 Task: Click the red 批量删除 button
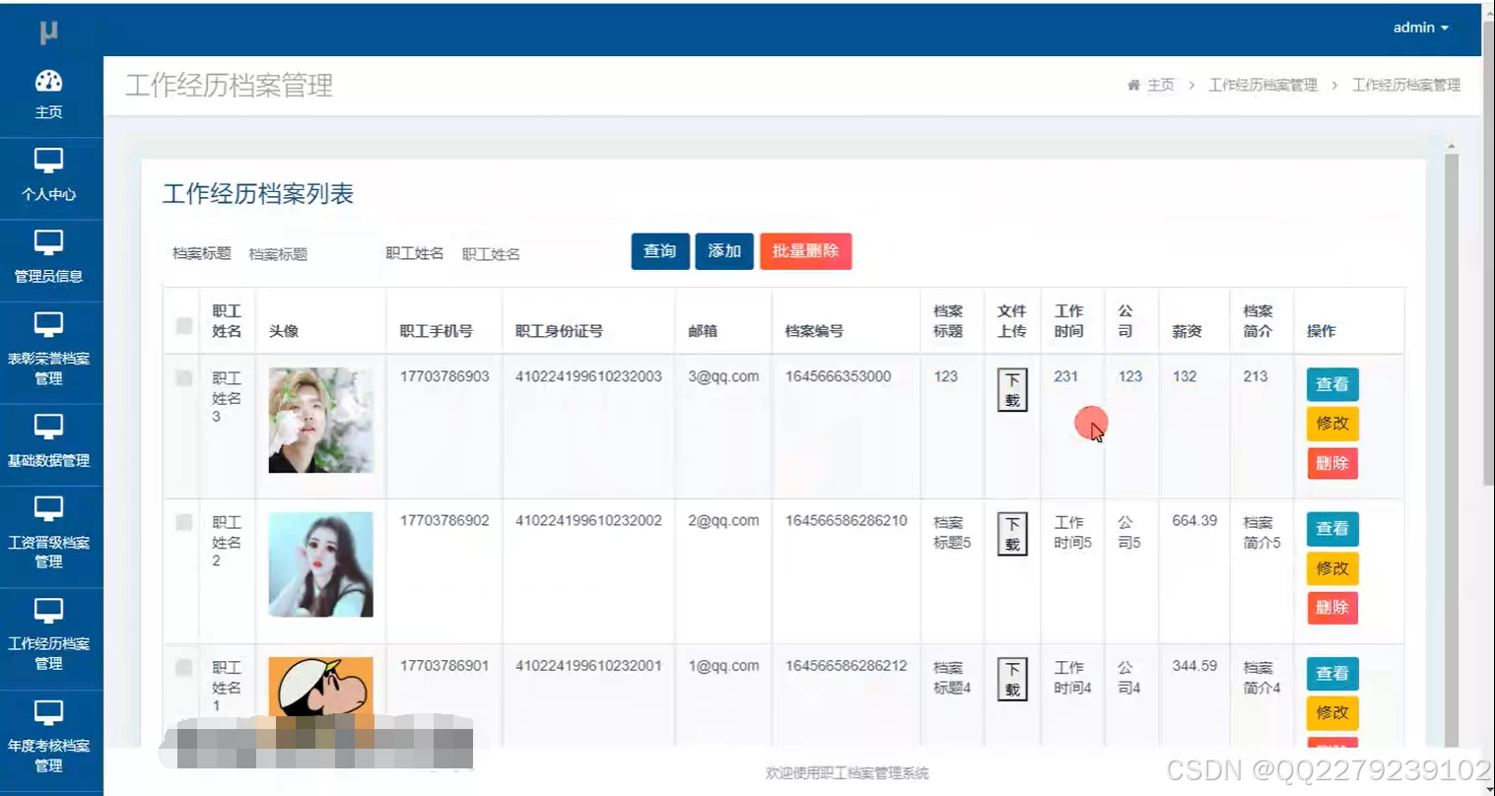(x=805, y=251)
